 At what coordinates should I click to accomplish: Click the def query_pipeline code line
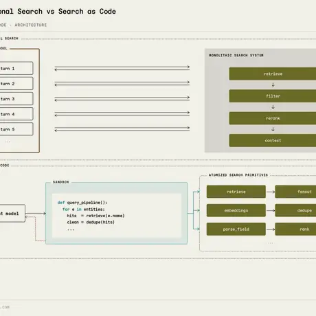[x=82, y=203]
